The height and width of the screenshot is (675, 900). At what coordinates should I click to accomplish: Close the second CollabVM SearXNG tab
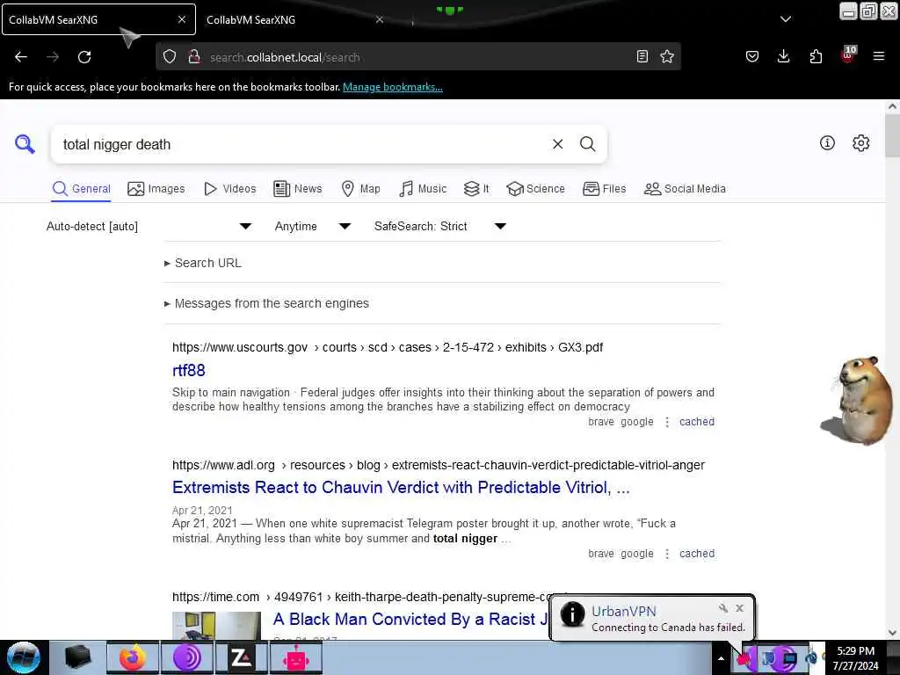380,19
